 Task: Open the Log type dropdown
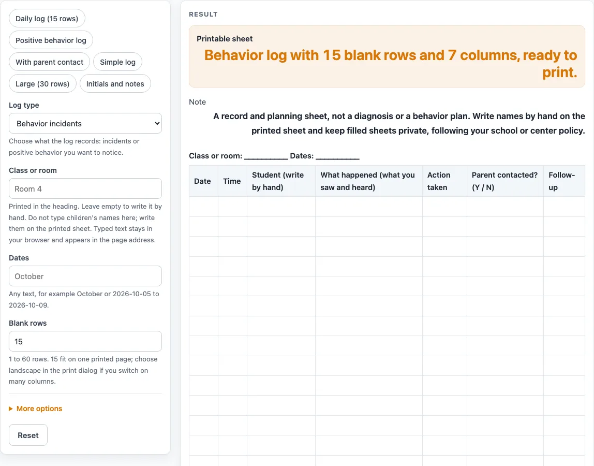[x=85, y=123]
